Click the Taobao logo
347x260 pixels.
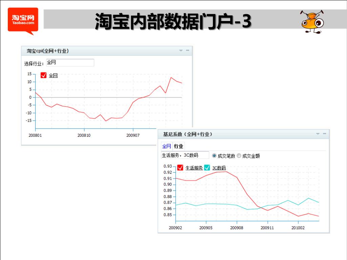click(x=23, y=21)
